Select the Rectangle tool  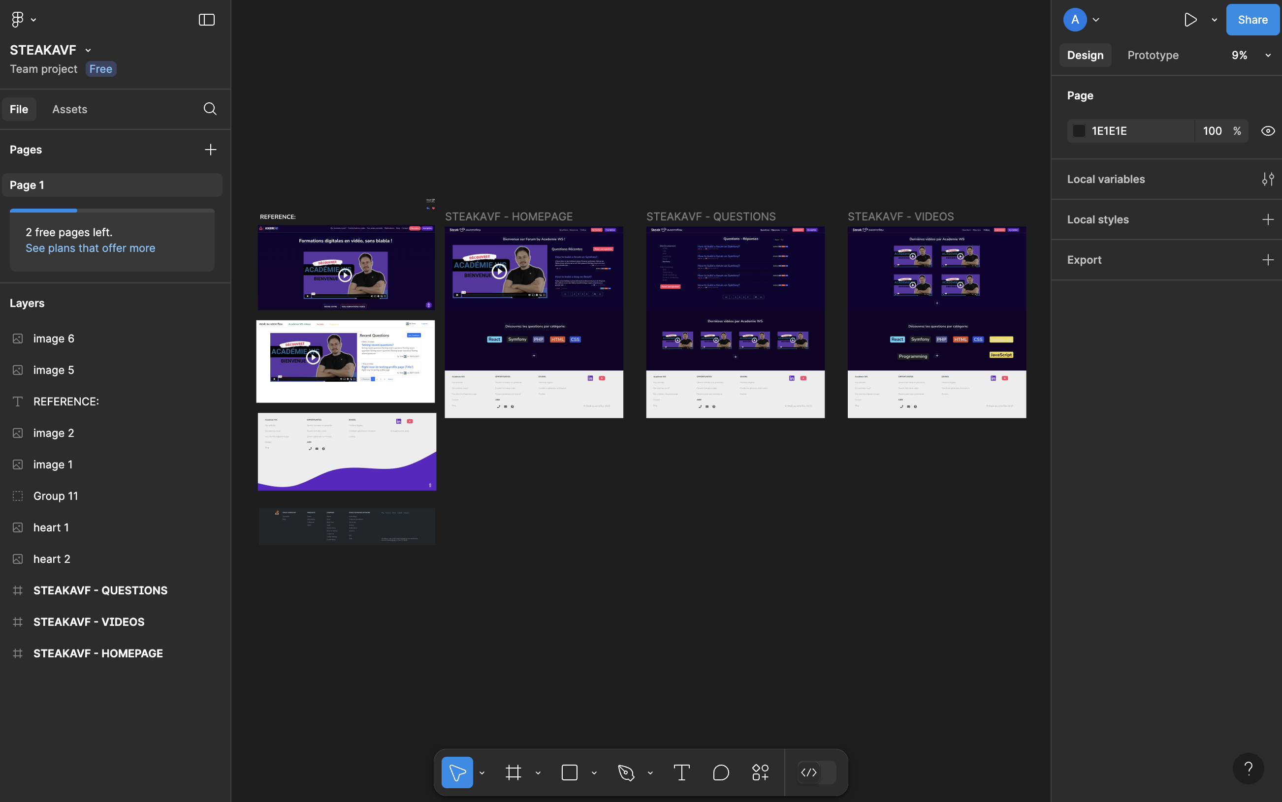click(569, 772)
